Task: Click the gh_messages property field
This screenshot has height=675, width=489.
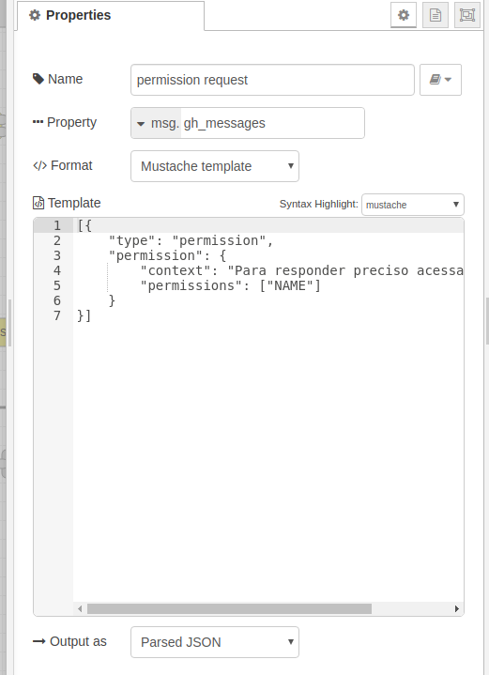Action: pyautogui.click(x=272, y=123)
